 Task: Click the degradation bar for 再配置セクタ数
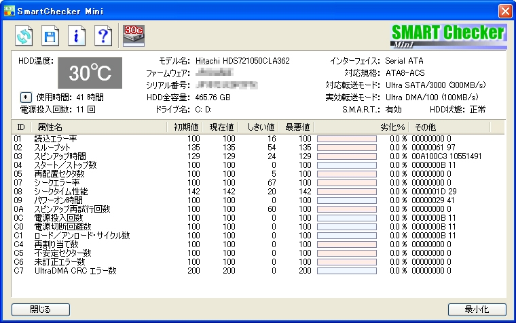(x=346, y=174)
